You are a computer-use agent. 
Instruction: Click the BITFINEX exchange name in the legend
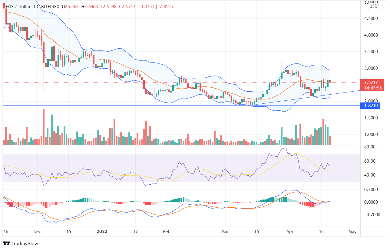tap(50, 7)
